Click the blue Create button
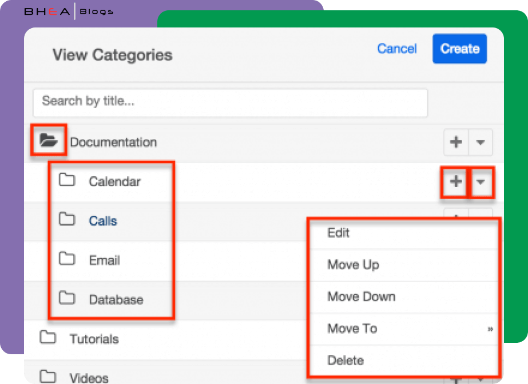Image resolution: width=528 pixels, height=384 pixels. [460, 49]
